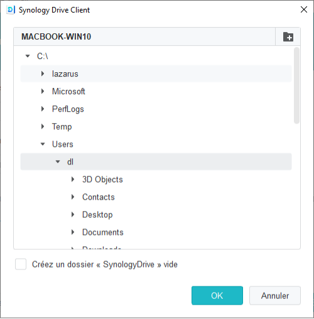The image size is (314, 319).
Task: Expand the lazarus folder arrow
Action: (x=43, y=73)
